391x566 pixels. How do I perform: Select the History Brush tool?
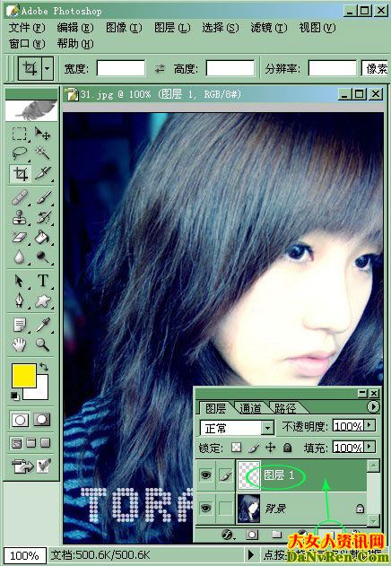pos(43,218)
